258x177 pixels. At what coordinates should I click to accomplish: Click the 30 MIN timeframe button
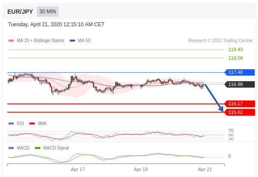48,12
